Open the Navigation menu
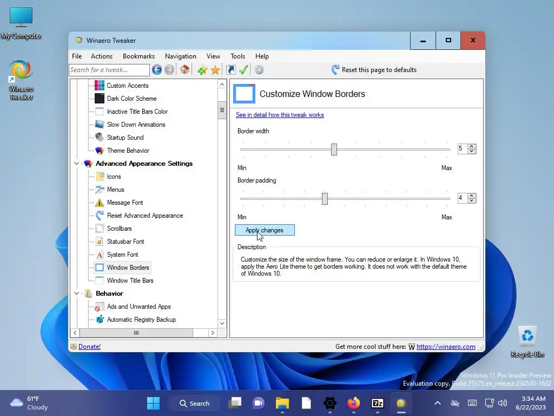This screenshot has height=416, width=554. pyautogui.click(x=180, y=56)
